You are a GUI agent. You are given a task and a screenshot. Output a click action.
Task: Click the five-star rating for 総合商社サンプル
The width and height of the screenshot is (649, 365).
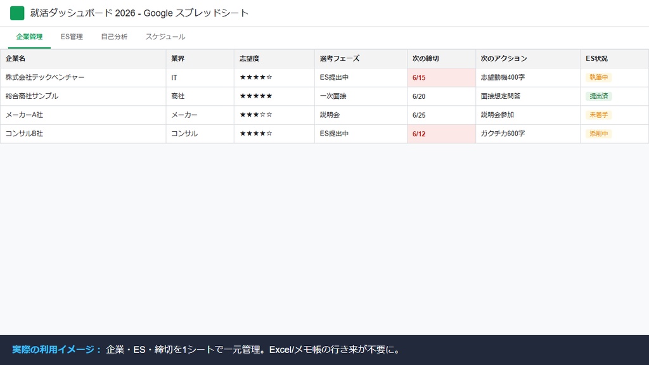(256, 96)
